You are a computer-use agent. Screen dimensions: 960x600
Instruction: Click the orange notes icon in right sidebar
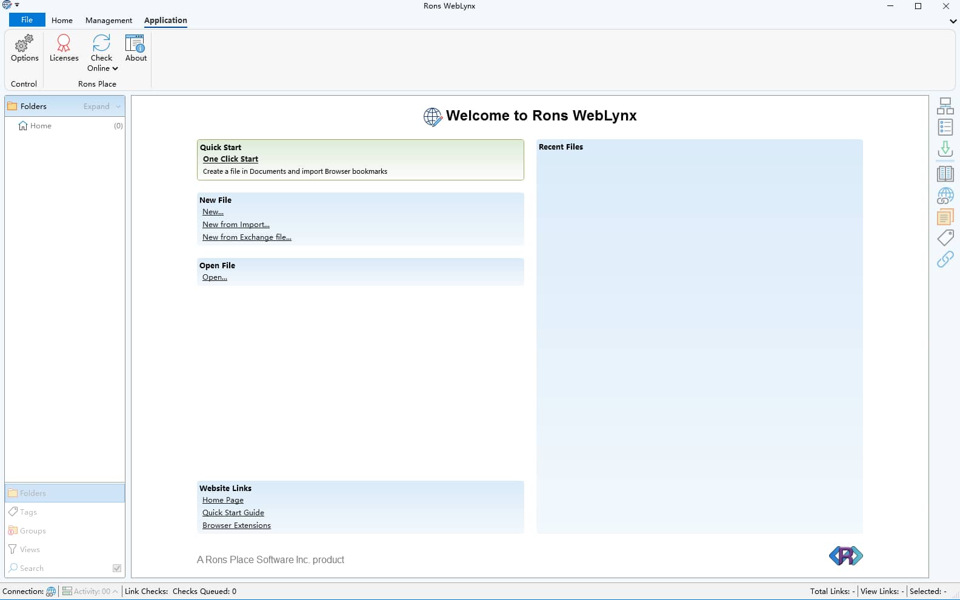click(x=945, y=217)
